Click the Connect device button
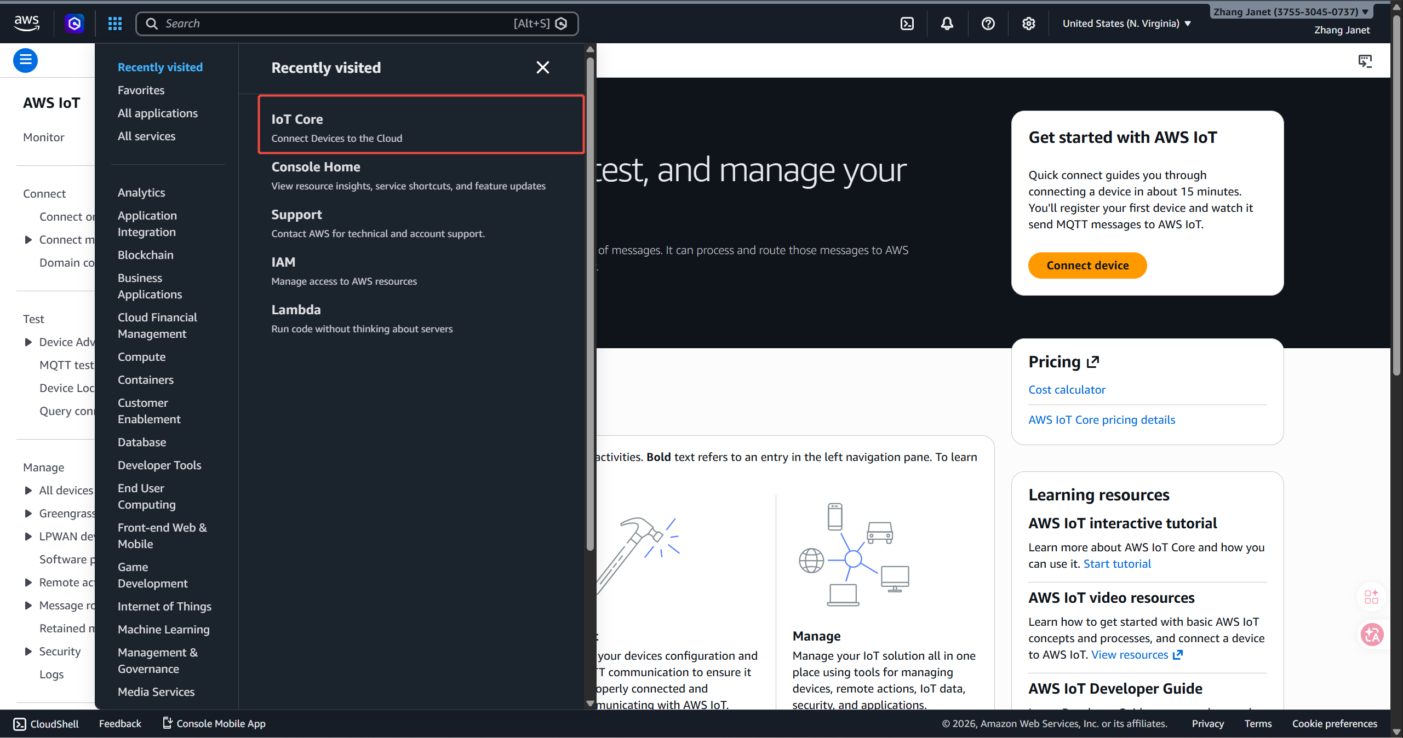Image resolution: width=1403 pixels, height=738 pixels. (x=1087, y=266)
